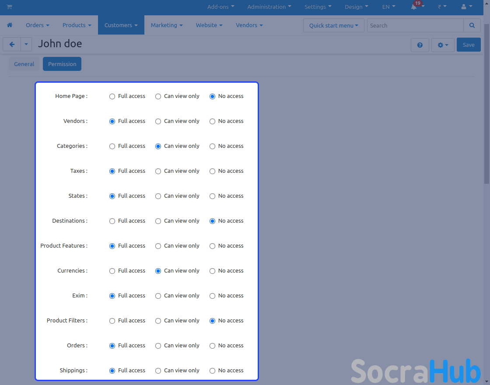Viewport: 490px width, 385px height.
Task: Open the Add-ons menu
Action: pos(220,7)
